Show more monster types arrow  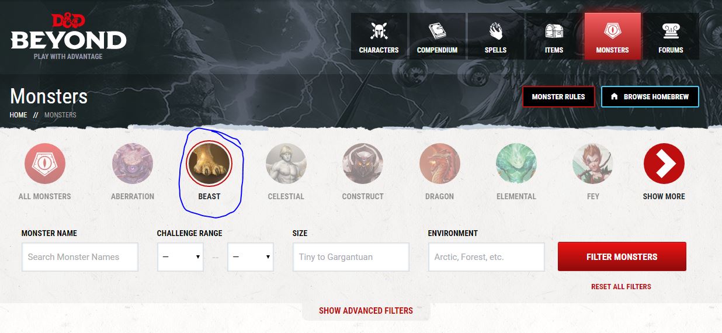pyautogui.click(x=664, y=164)
